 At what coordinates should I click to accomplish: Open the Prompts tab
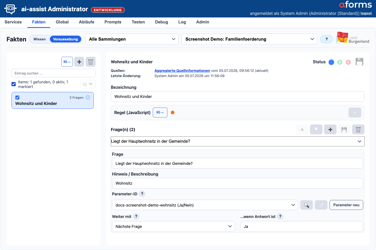(113, 22)
